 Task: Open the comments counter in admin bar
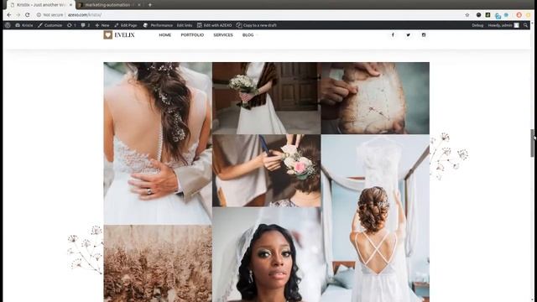click(86, 25)
